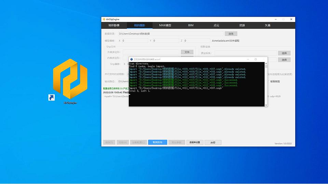Toggle the 背面裁剪 checkbox
Screen dimensions: 328x184
[x=269, y=81]
